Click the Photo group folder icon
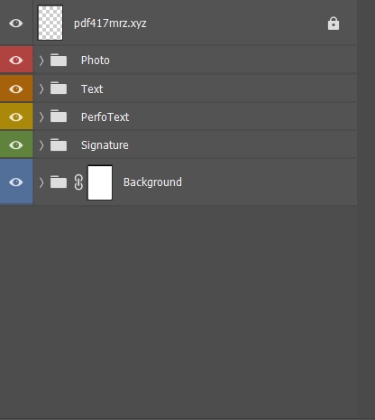Viewport: 375px width, 420px height. (x=59, y=60)
